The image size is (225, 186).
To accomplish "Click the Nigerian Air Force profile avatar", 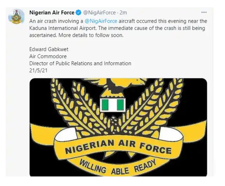I will click(16, 17).
